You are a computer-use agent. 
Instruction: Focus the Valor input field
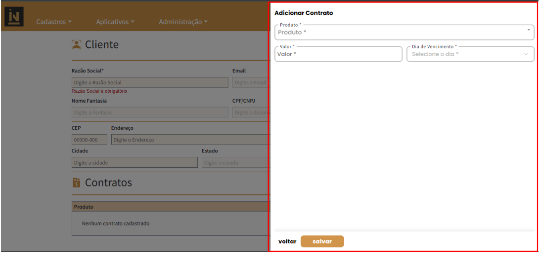pos(338,54)
